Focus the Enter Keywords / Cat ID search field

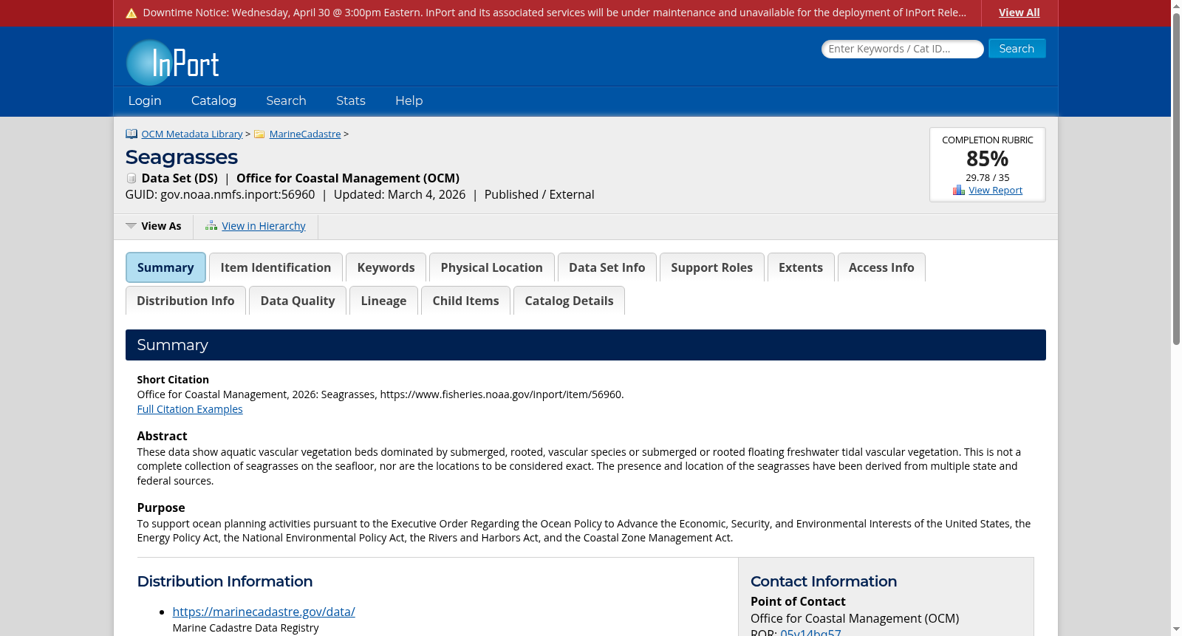click(903, 49)
